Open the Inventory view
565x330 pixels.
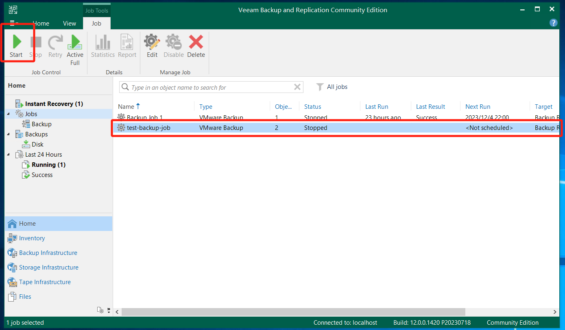pyautogui.click(x=59, y=238)
